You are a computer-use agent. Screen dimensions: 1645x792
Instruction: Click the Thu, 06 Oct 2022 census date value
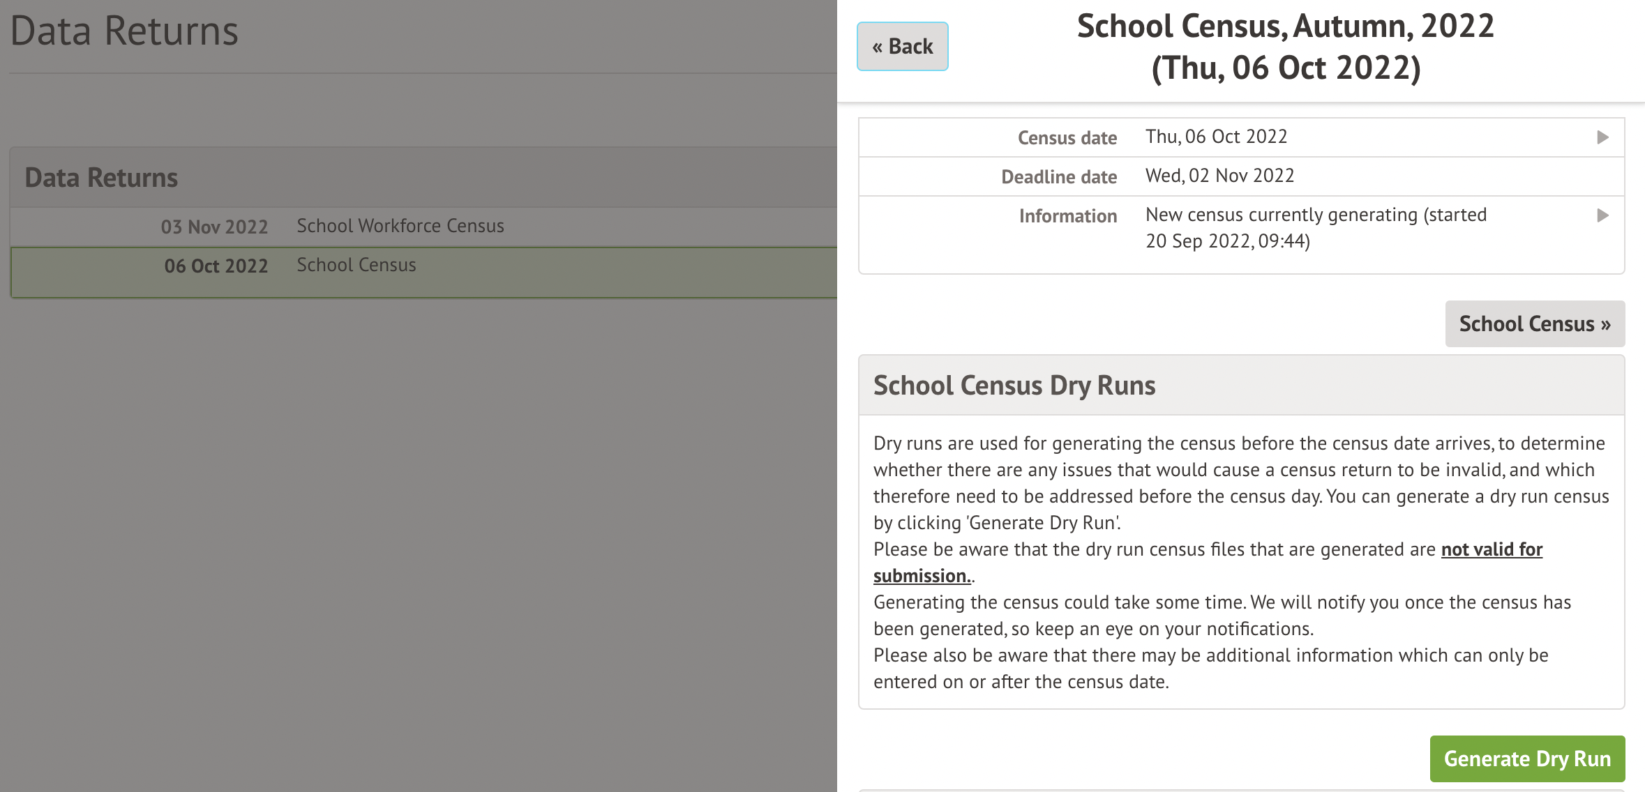(x=1216, y=137)
